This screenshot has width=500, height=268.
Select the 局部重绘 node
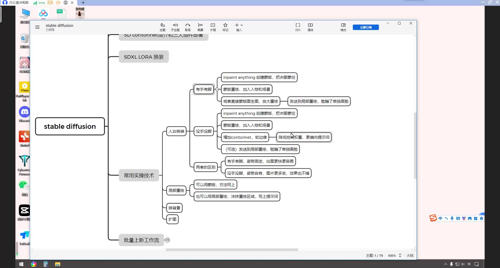(176, 190)
